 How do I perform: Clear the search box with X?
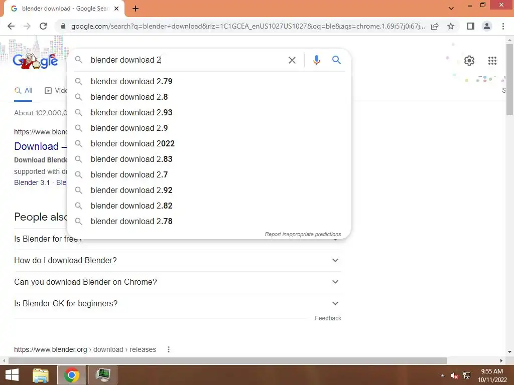click(x=292, y=60)
